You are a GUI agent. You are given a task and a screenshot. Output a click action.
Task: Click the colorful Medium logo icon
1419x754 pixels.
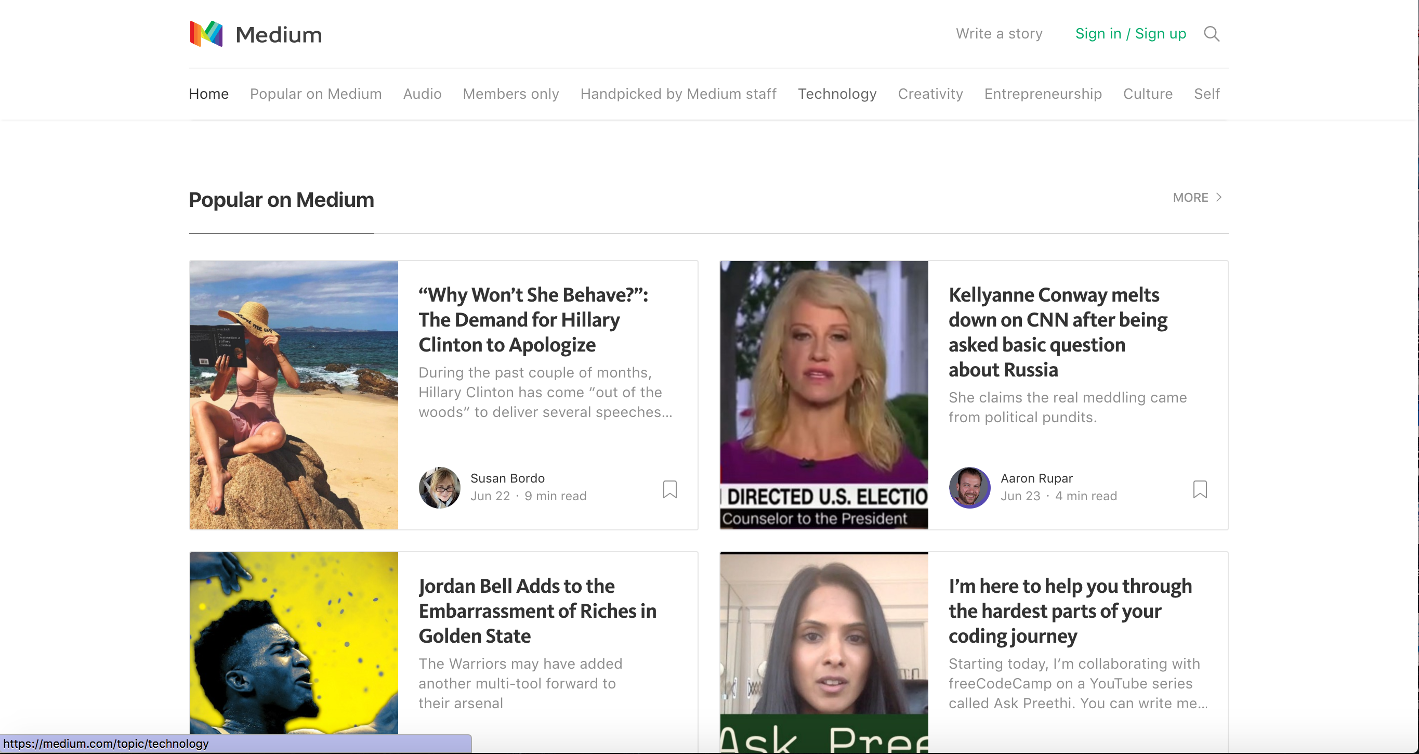pos(206,34)
